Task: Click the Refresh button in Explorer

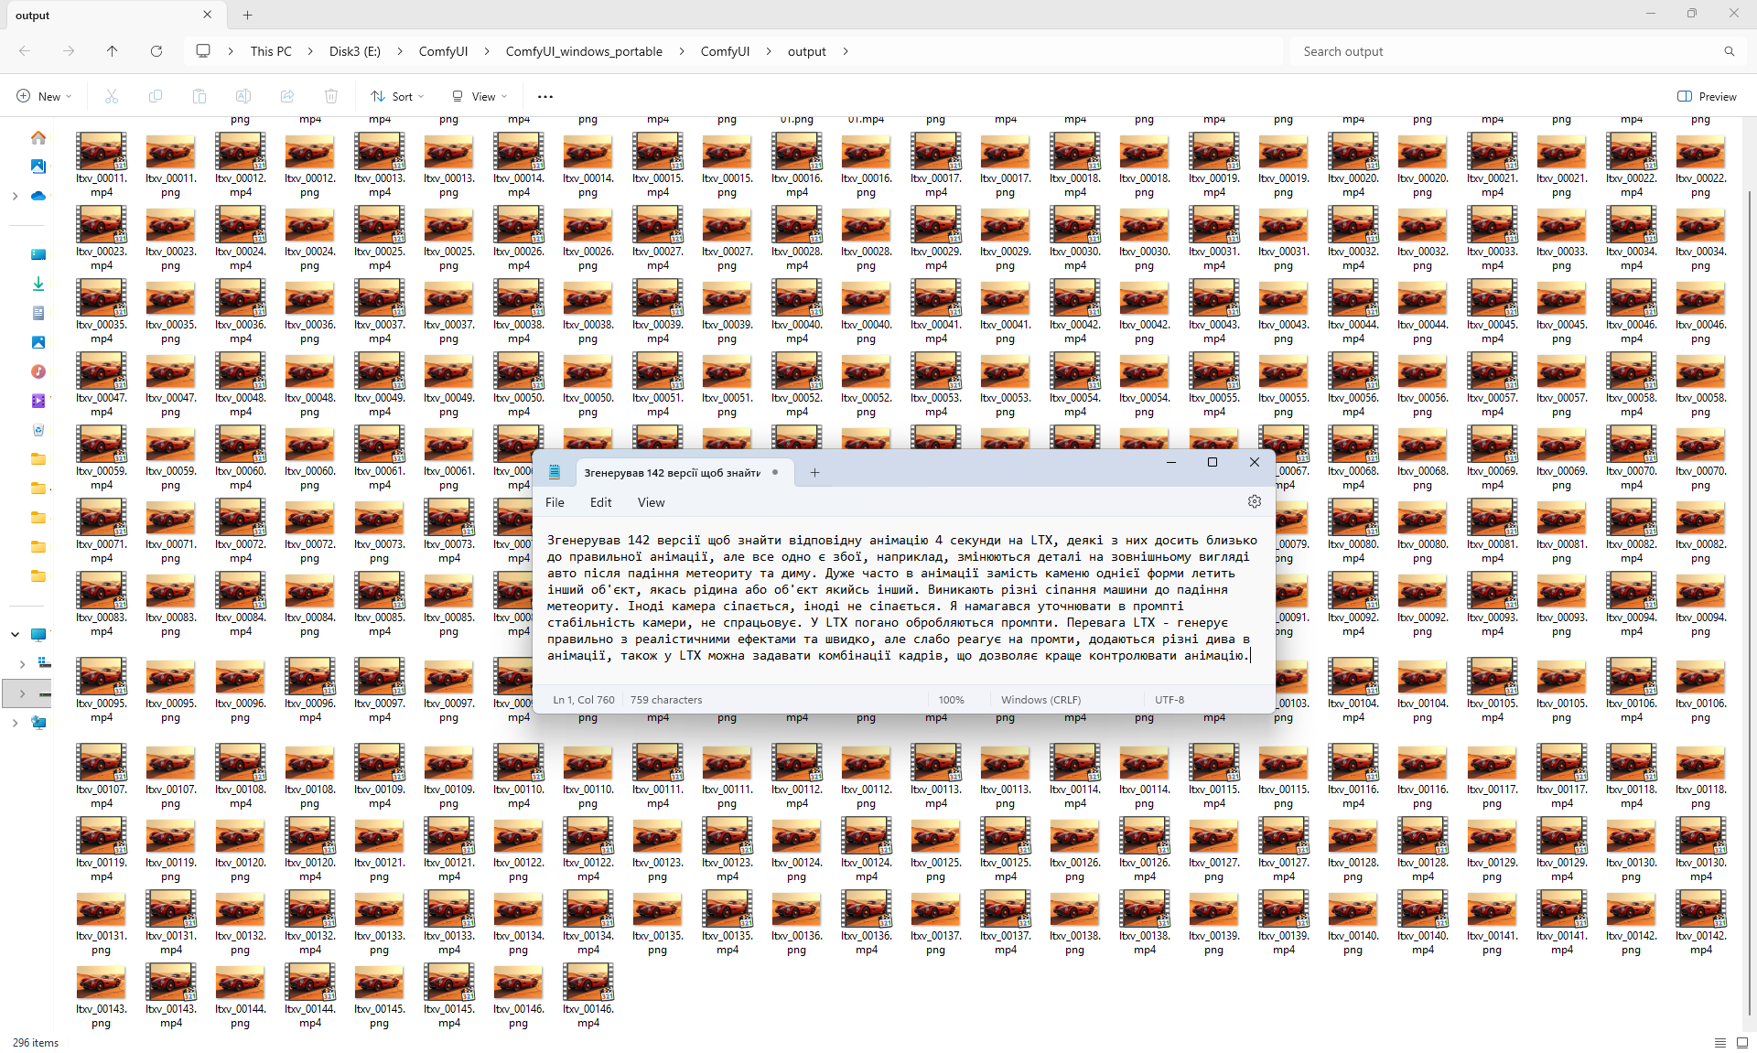Action: tap(156, 51)
